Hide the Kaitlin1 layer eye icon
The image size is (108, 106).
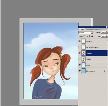coord(80,53)
